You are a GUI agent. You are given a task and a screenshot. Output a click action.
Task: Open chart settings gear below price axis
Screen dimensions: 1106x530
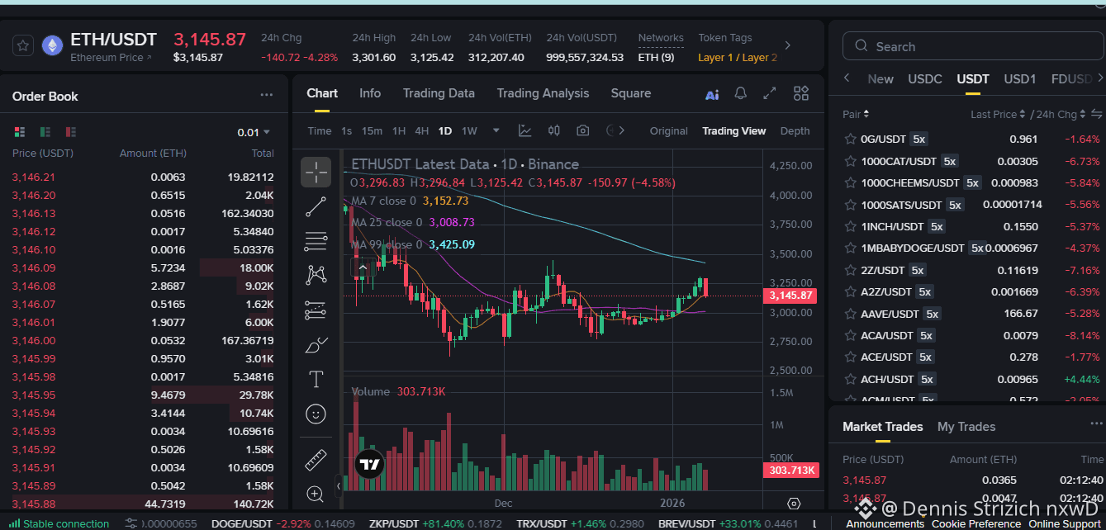coord(794,504)
